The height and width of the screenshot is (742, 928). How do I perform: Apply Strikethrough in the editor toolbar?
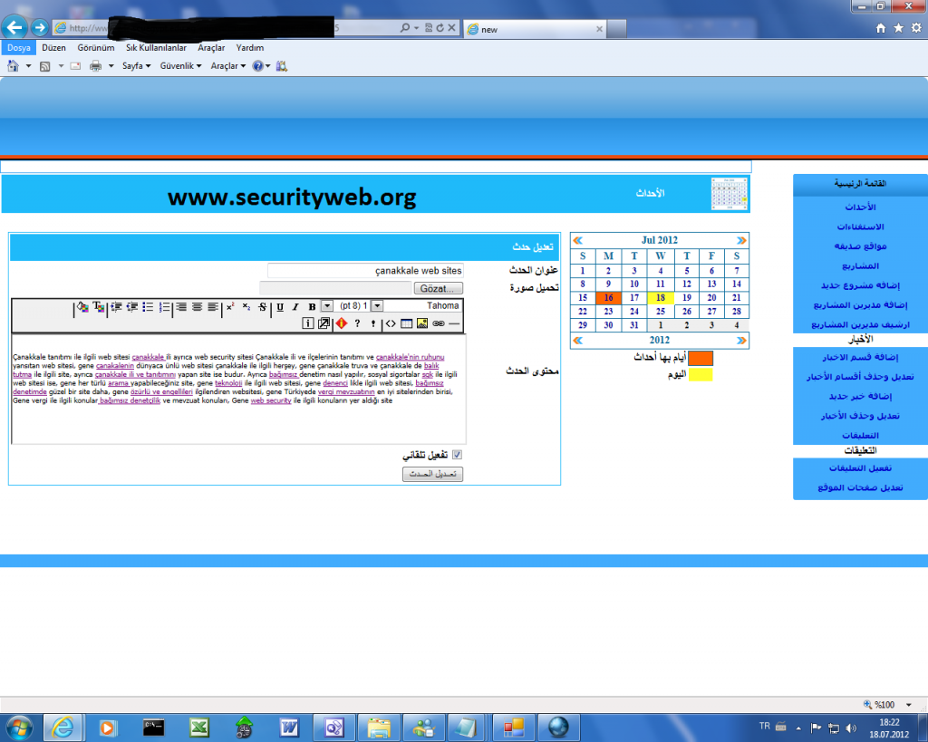262,306
